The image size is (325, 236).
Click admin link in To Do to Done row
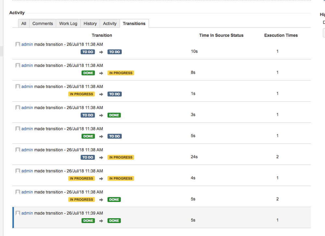[27, 107]
